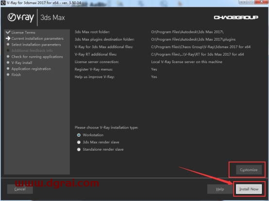Click the bullet beside Select installation parameters
This screenshot has width=269, height=201.
8,45
